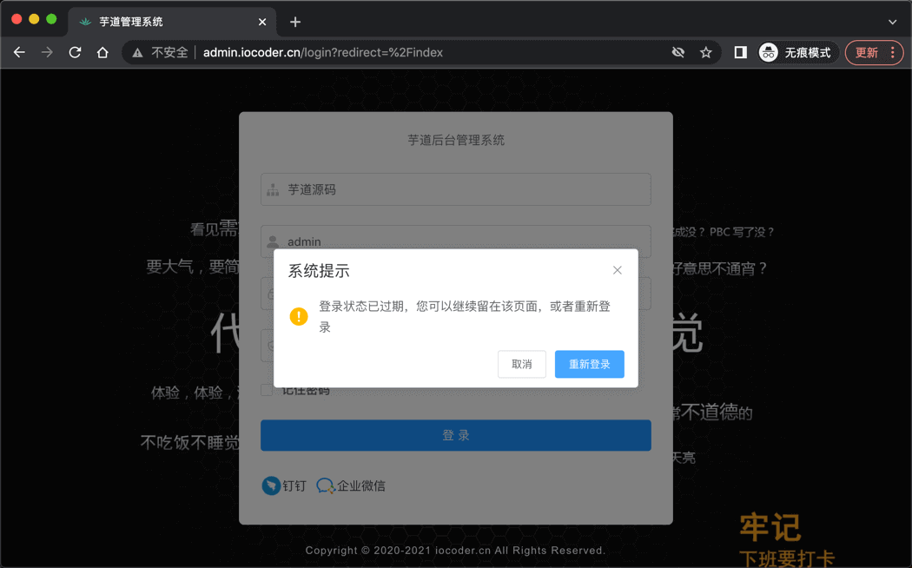Dismiss the 系统提示 dialog with its X

point(618,270)
